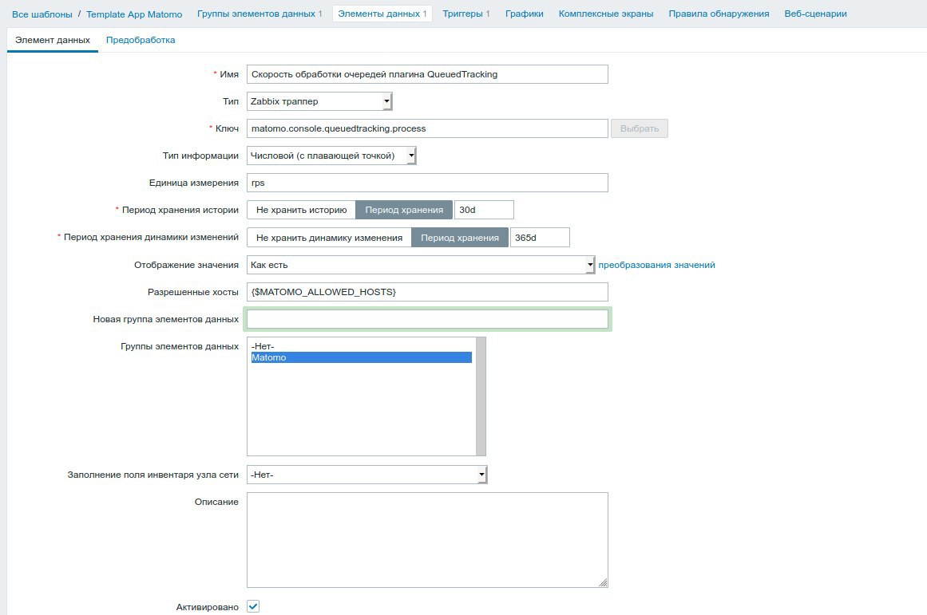Open the 'Тип информации' dropdown
The width and height of the screenshot is (927, 615).
pyautogui.click(x=331, y=156)
